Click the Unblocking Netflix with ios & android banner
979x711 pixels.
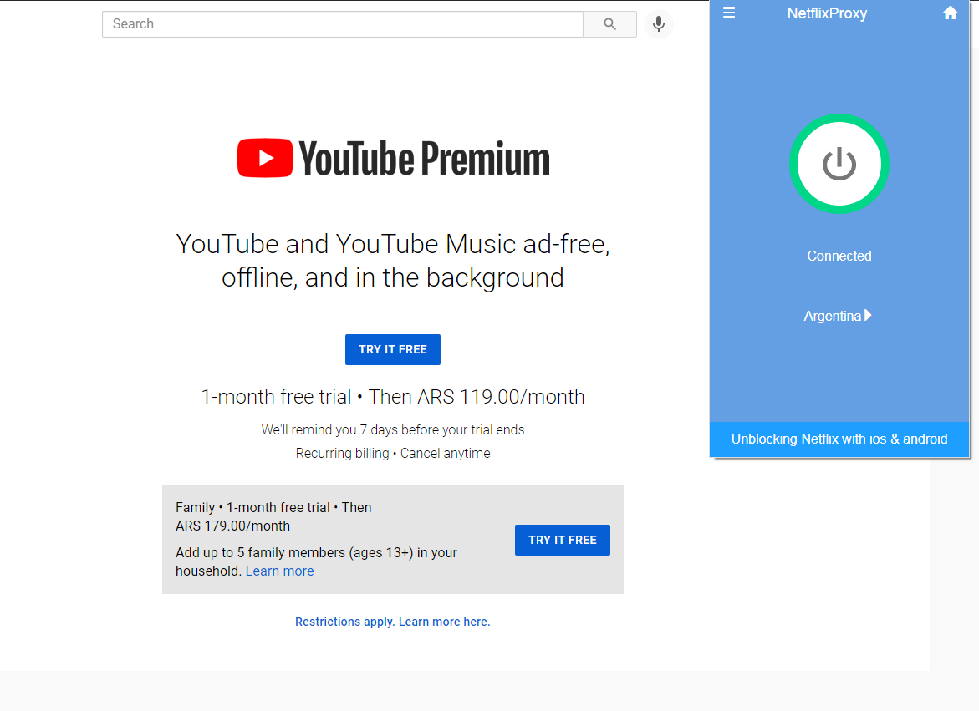coord(839,439)
